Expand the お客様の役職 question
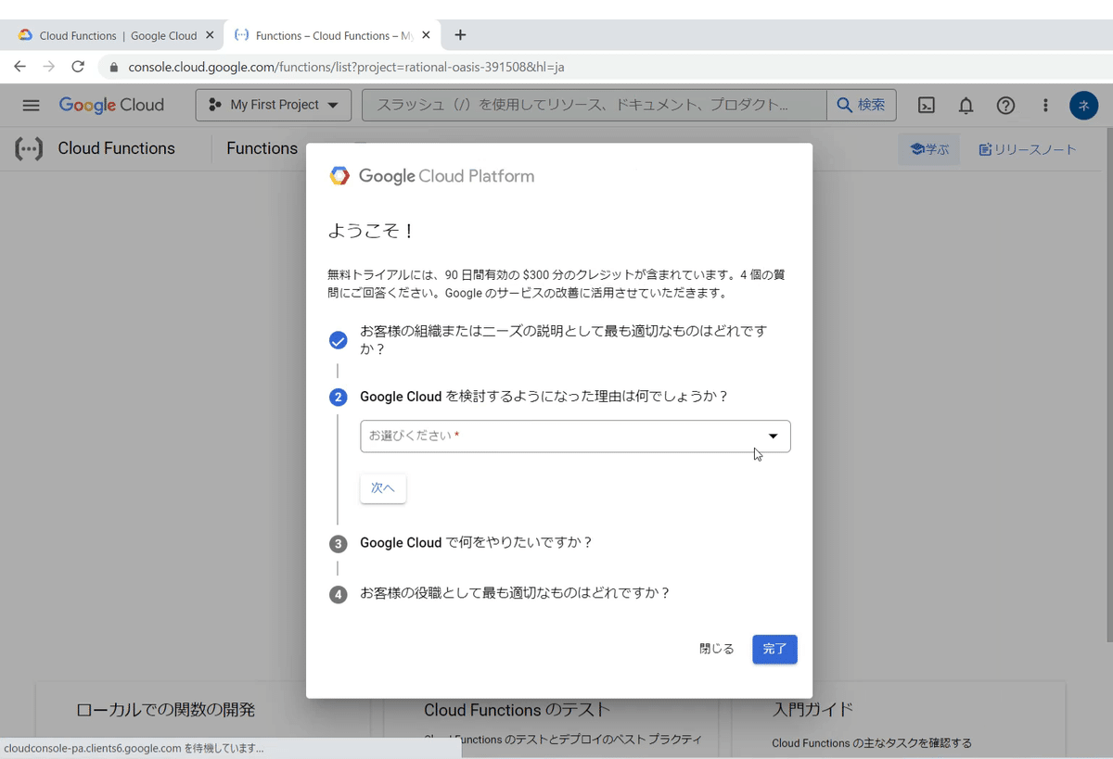1113x759 pixels. point(515,592)
